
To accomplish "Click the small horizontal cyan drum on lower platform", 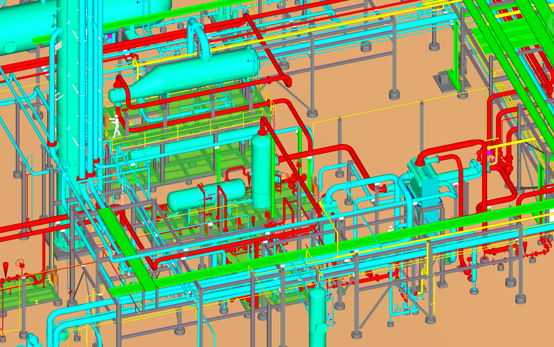I will (x=204, y=194).
